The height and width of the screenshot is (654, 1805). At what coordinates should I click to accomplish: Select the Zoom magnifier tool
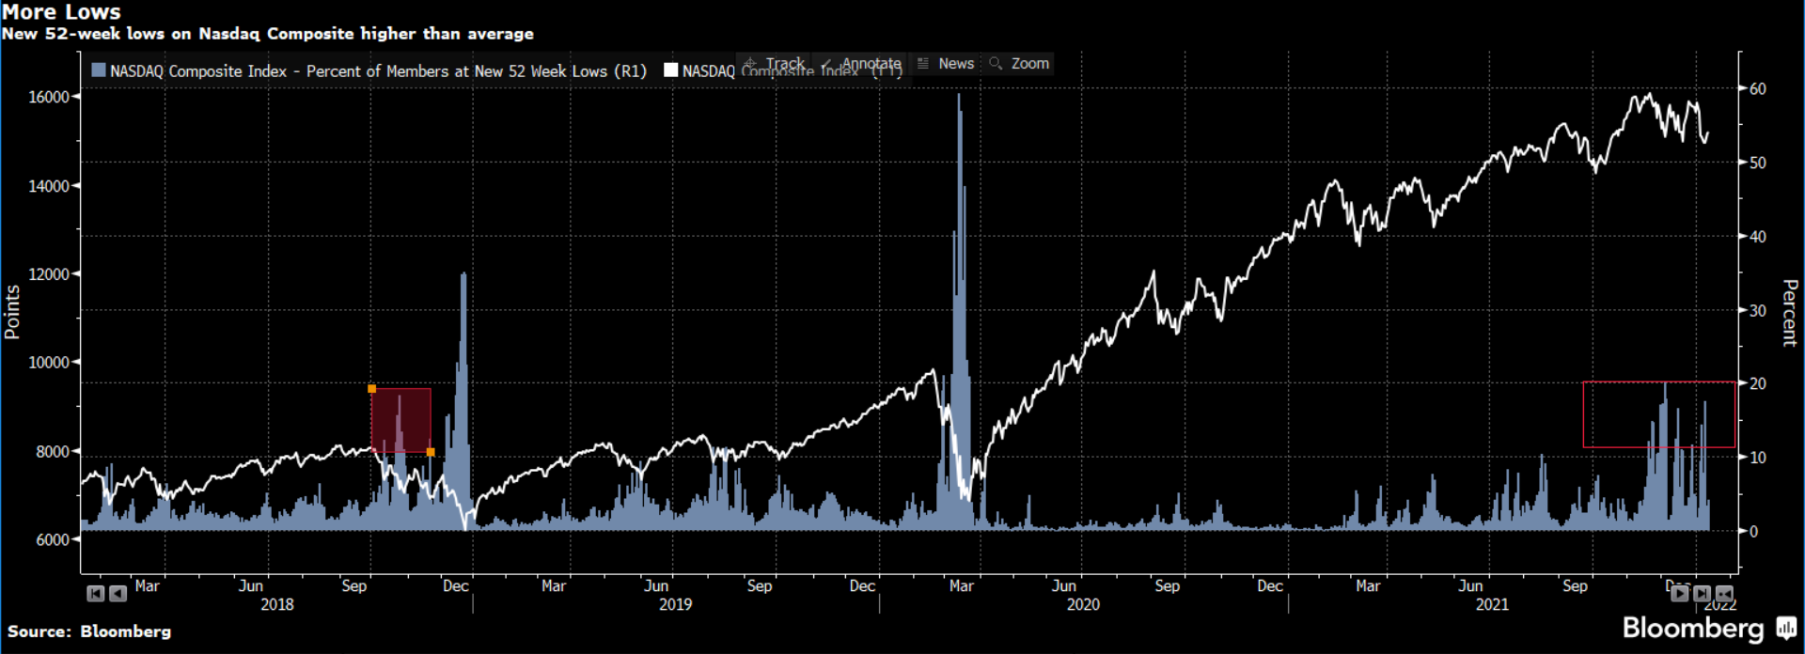[1019, 63]
